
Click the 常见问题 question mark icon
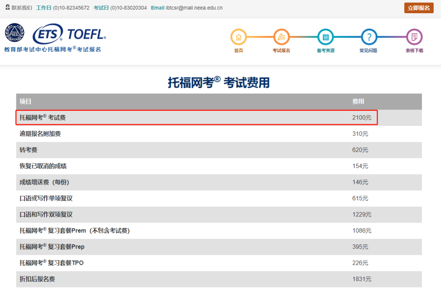[x=368, y=36]
